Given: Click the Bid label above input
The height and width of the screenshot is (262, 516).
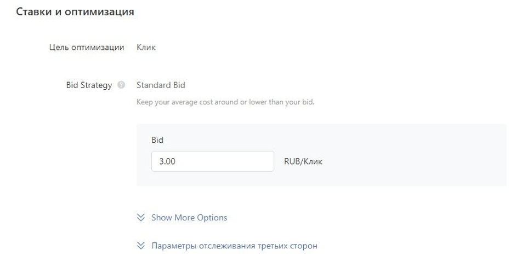Looking at the screenshot, I should pos(157,140).
